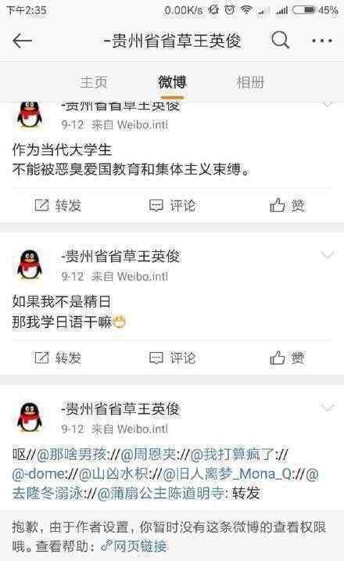This screenshot has width=344, height=561.
Task: Repost the 如果我不是精日 post
Action: click(x=58, y=358)
